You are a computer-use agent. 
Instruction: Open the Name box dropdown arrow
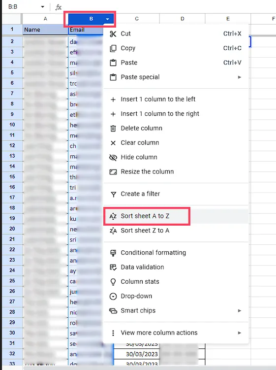42,7
